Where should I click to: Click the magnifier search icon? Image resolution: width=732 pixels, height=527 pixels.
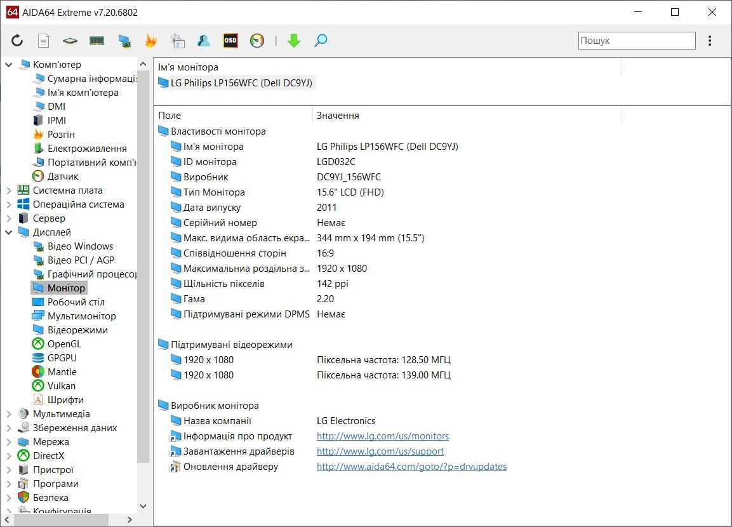(320, 41)
